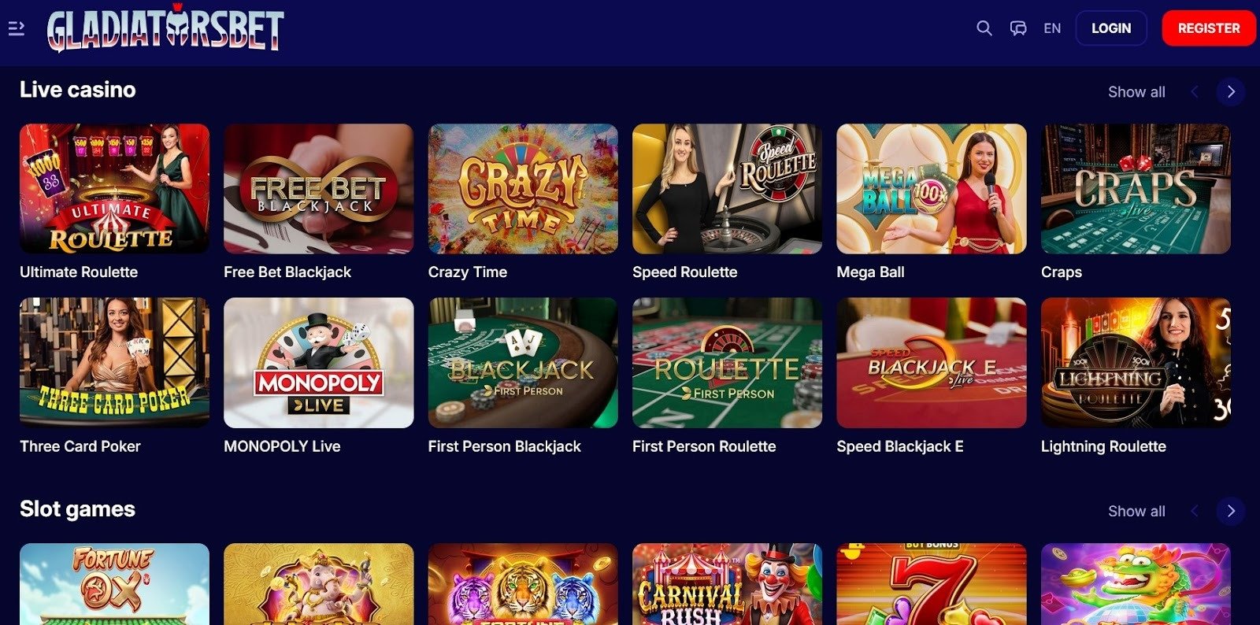Show previous Slot games arrow
Screen dimensions: 1260x625
[1195, 512]
